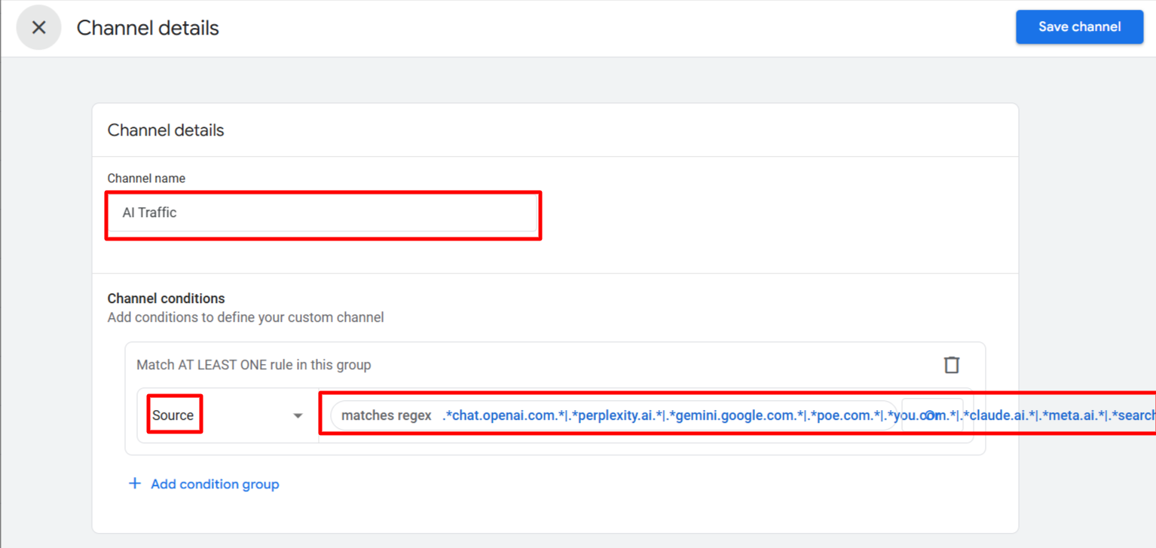
Task: Delete the condition group with trash icon
Action: (952, 365)
